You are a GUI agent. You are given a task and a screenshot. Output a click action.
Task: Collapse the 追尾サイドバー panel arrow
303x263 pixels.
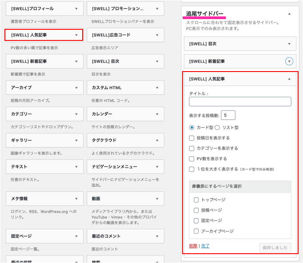coord(289,14)
